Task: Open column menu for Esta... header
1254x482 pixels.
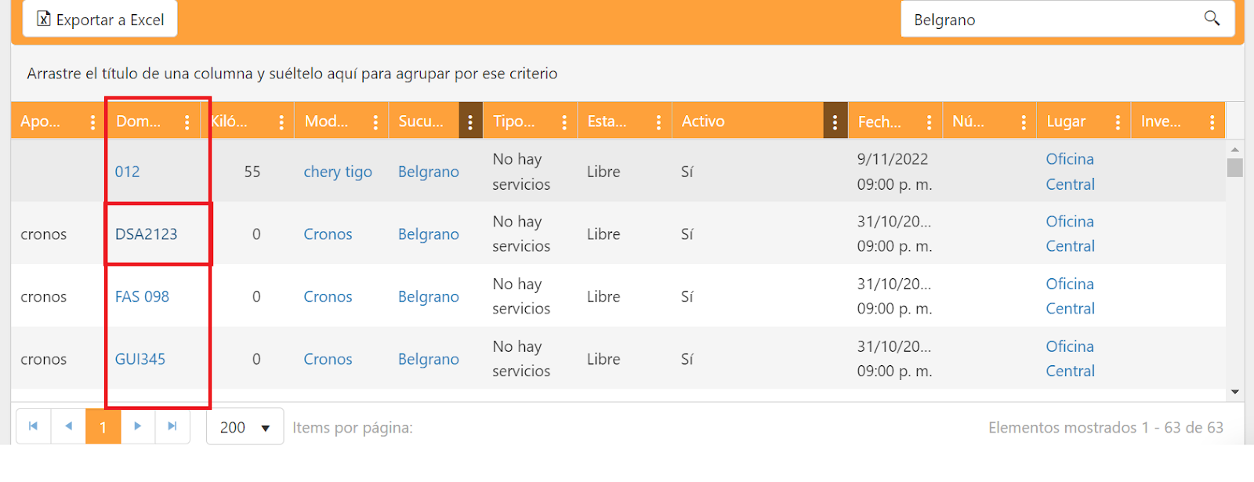Action: click(658, 122)
